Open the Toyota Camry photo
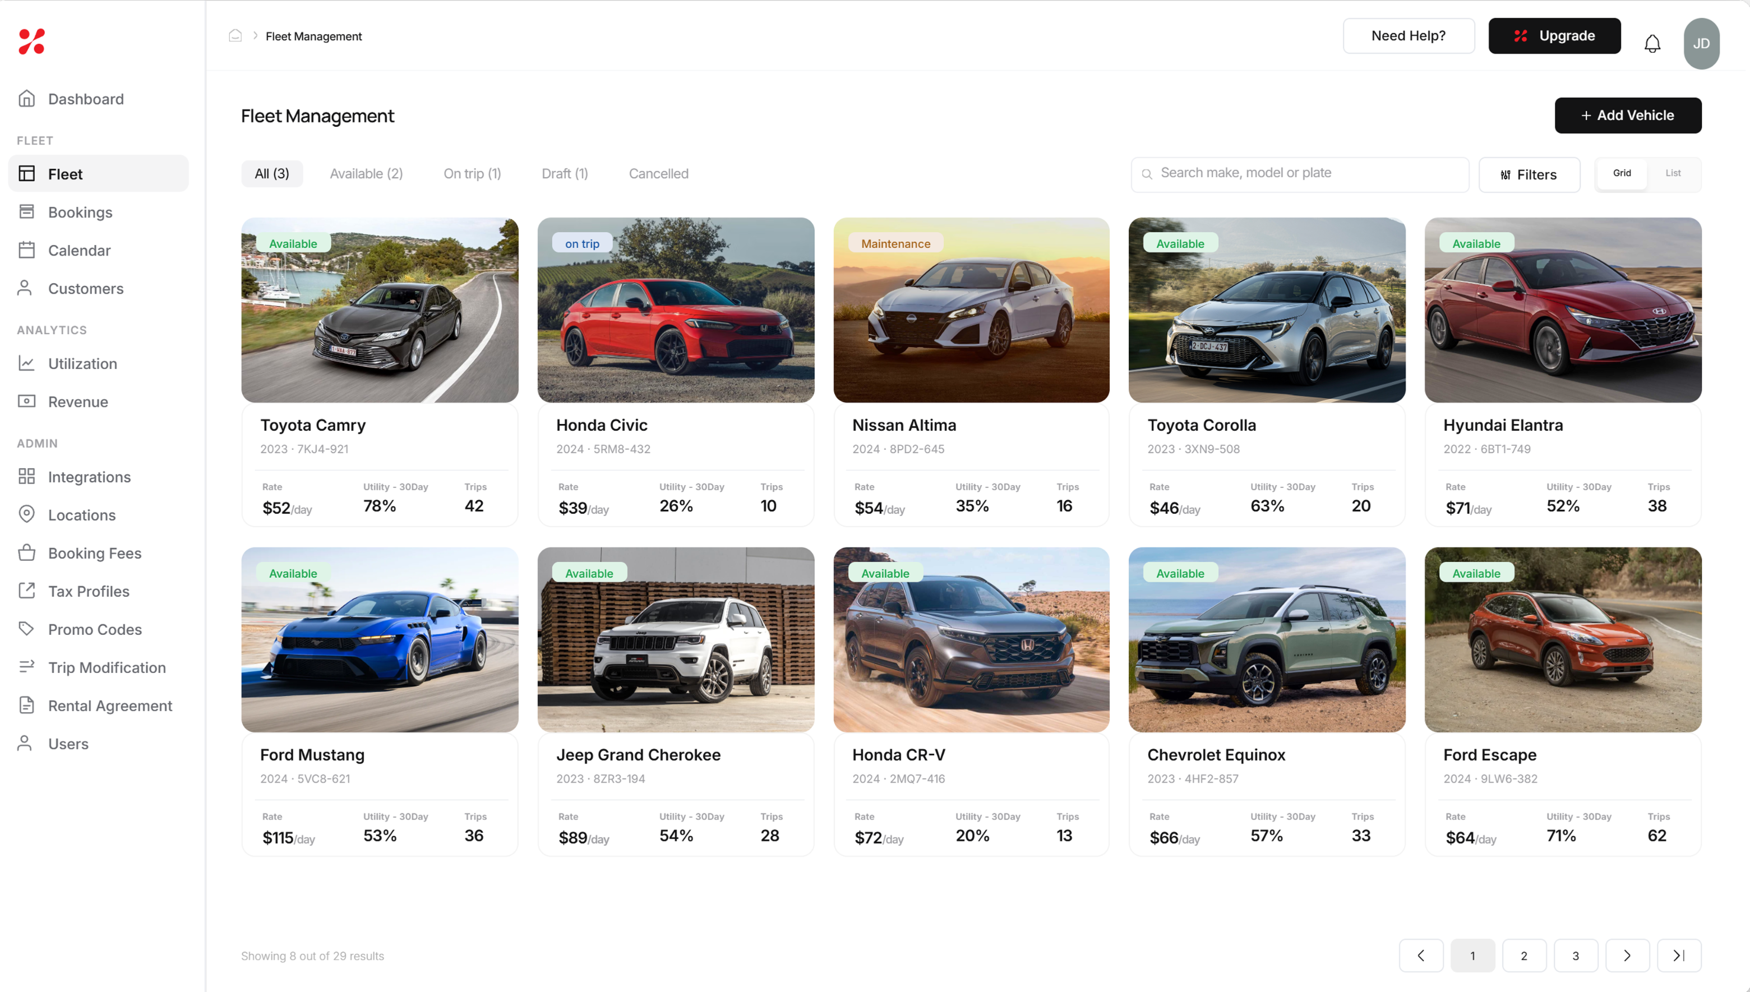This screenshot has width=1750, height=992. point(380,310)
